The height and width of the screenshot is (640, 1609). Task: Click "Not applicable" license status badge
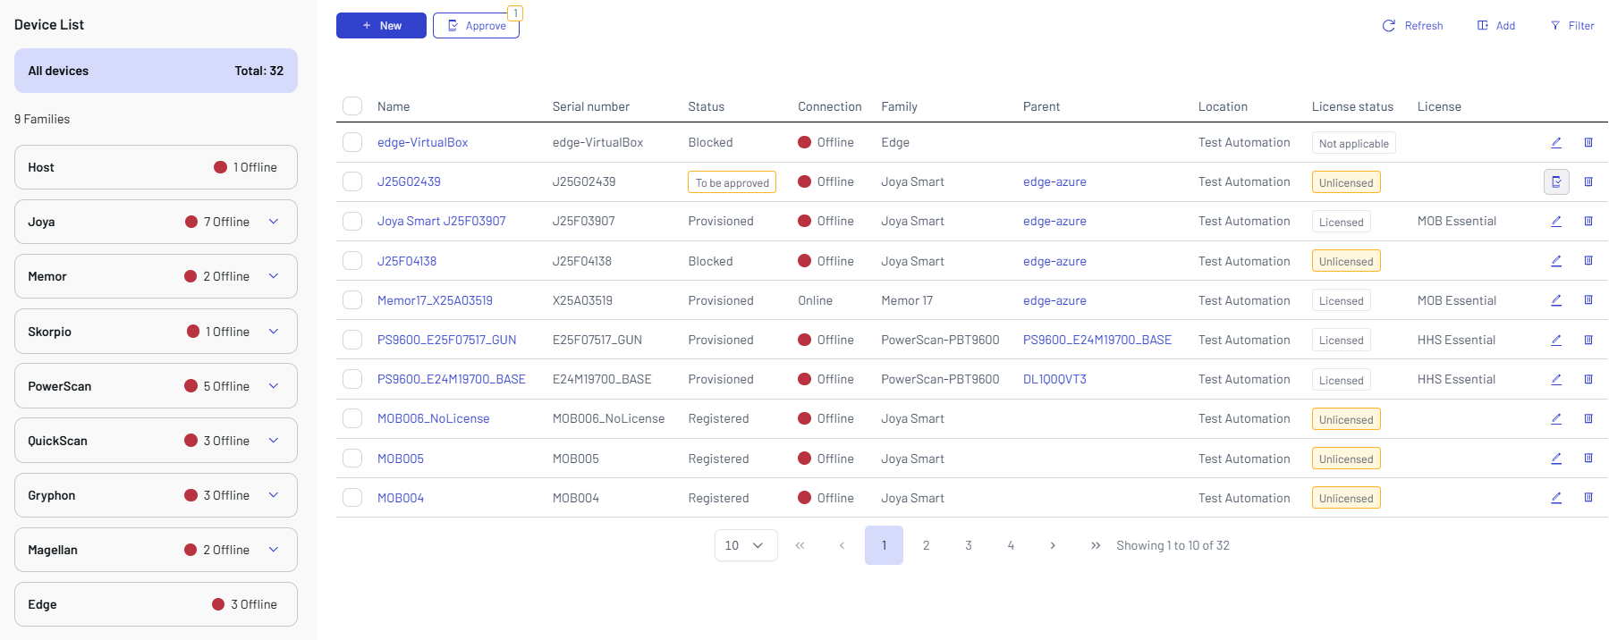click(1353, 143)
